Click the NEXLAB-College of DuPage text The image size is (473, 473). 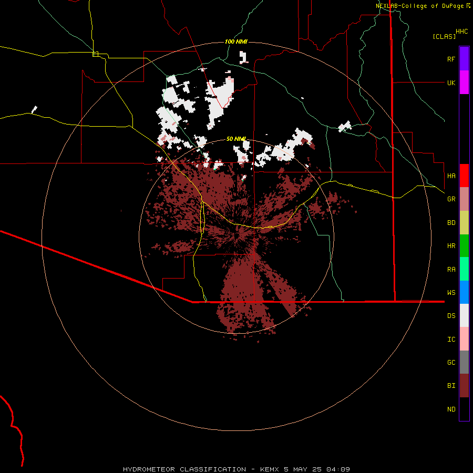click(419, 6)
